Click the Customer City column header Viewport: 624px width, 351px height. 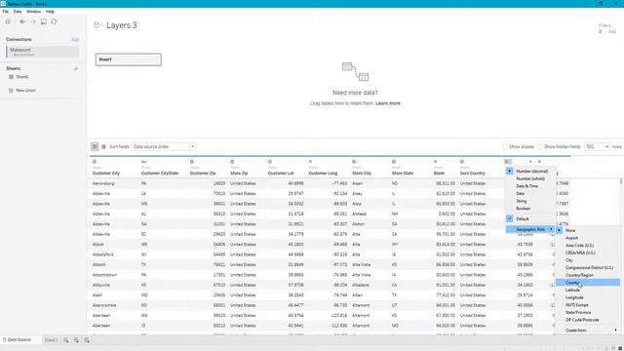pyautogui.click(x=106, y=174)
